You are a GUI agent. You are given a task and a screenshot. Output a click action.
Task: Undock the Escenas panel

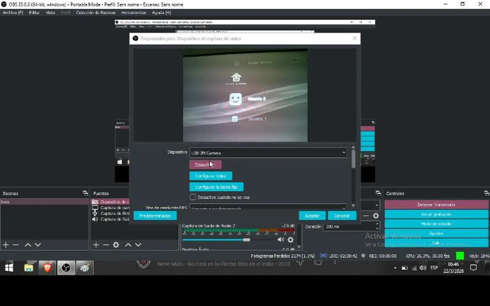(x=85, y=193)
